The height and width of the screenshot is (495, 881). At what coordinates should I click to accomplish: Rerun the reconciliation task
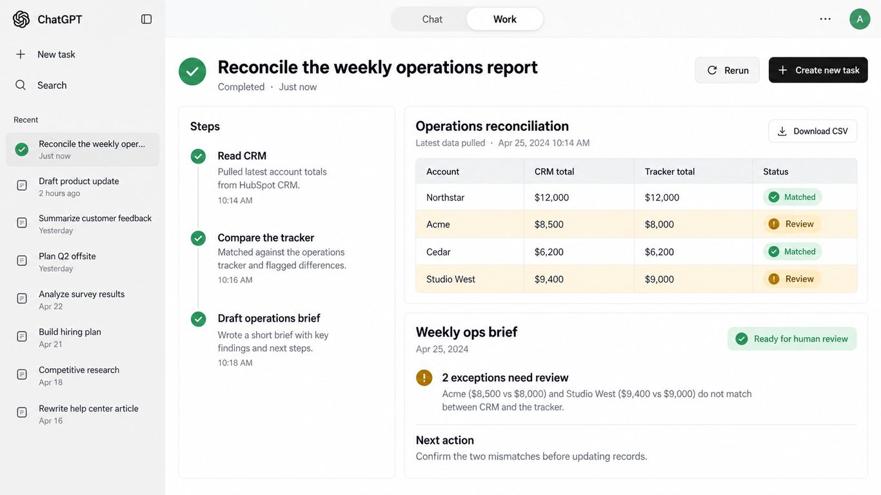pos(728,70)
